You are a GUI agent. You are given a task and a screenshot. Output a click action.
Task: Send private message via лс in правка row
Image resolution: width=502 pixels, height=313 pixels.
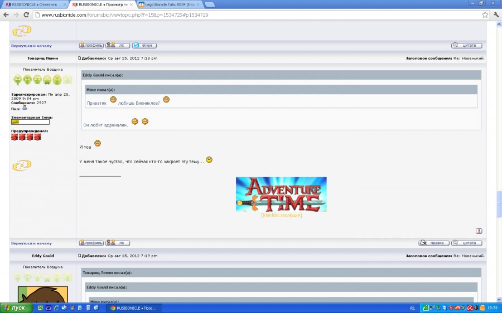coord(118,243)
